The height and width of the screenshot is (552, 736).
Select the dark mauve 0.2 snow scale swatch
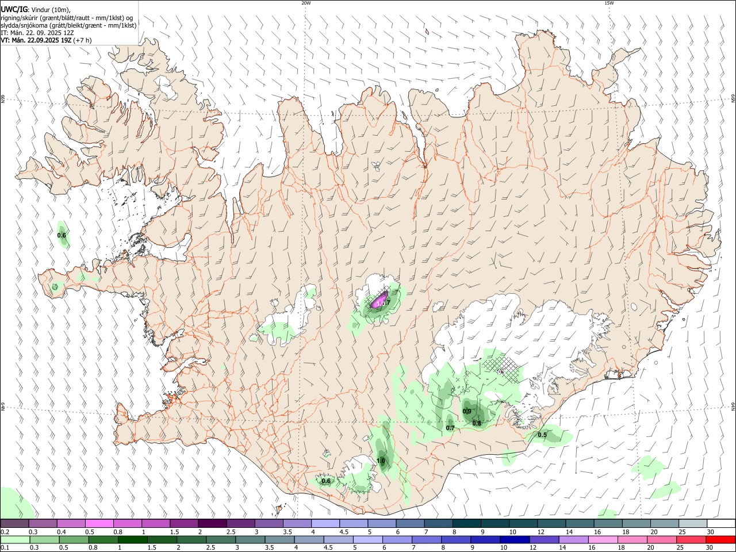pyautogui.click(x=14, y=523)
